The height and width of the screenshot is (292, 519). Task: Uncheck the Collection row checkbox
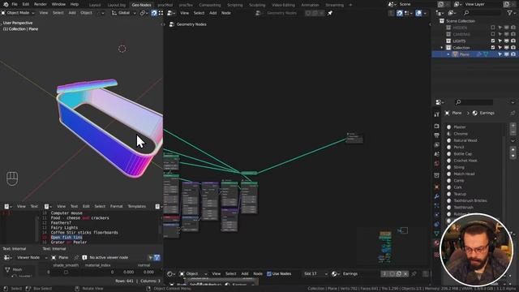(493, 47)
